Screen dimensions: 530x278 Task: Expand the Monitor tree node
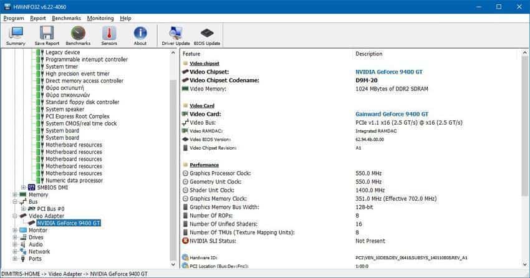click(x=15, y=230)
